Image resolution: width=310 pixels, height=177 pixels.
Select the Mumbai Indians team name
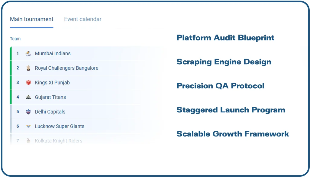(x=53, y=53)
